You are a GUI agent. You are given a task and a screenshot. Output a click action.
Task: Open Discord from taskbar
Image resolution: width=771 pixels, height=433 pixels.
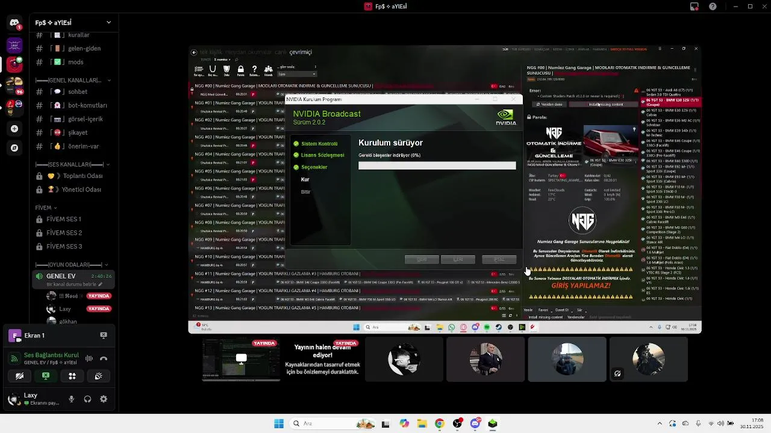tap(475, 423)
